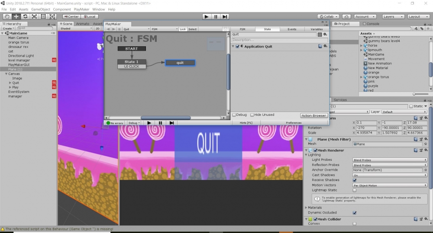Toggle pivot Center button
433x233 pixels.
71,16
